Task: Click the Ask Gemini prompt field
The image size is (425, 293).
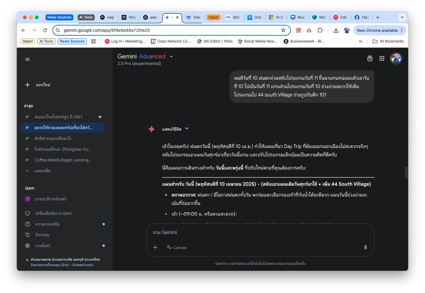Action: pyautogui.click(x=260, y=232)
